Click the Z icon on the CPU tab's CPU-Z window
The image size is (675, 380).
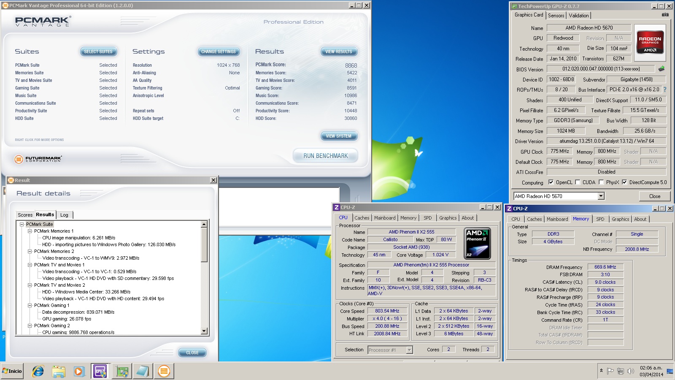click(x=336, y=207)
